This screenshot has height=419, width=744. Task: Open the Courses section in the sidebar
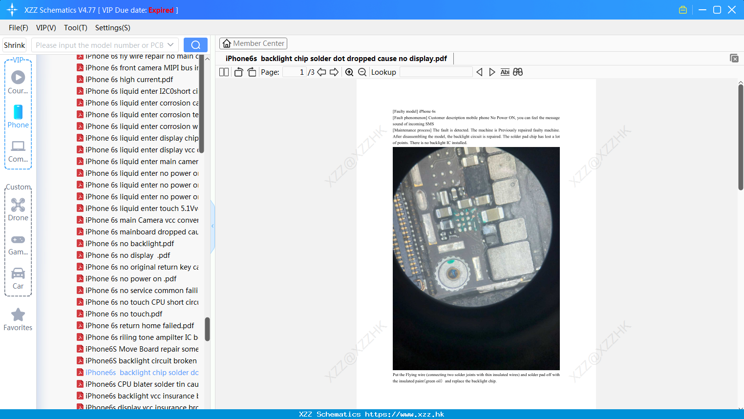(18, 82)
